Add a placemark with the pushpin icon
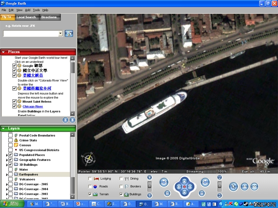Image resolution: width=278 pixels, height=208 pixels. (x=233, y=187)
